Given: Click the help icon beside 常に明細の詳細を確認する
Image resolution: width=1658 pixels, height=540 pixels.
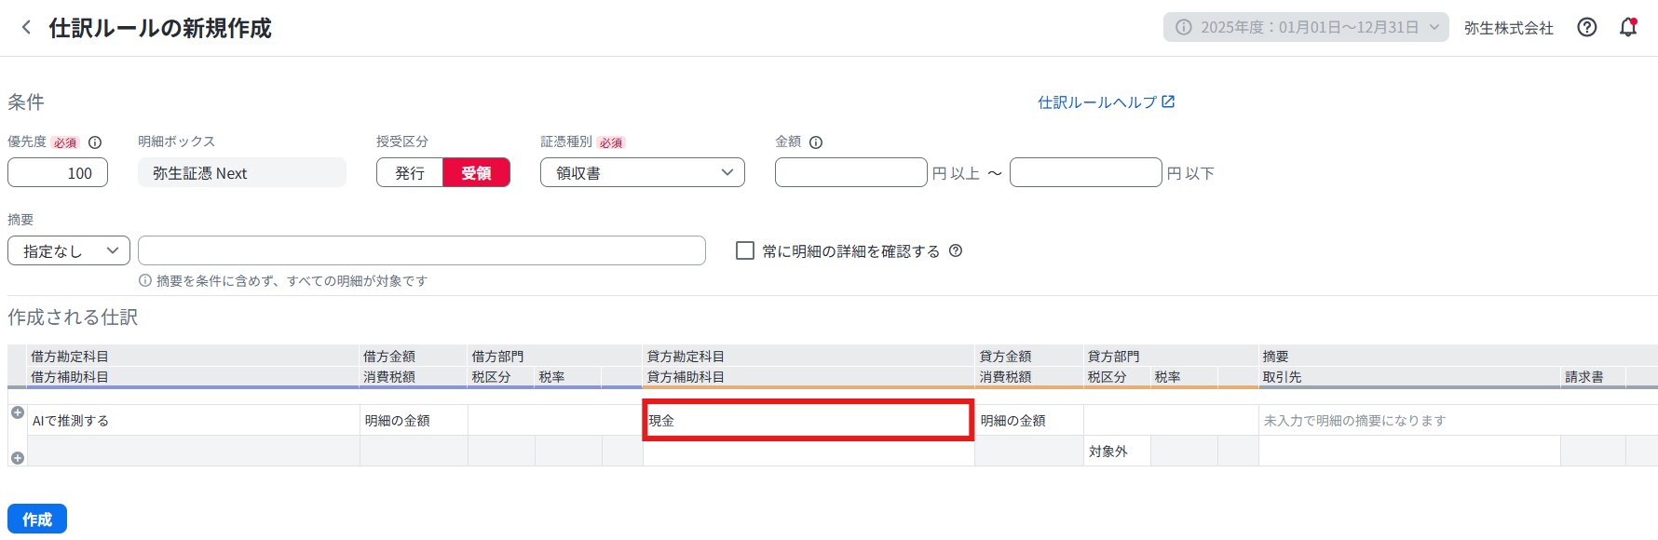Looking at the screenshot, I should pos(956,250).
